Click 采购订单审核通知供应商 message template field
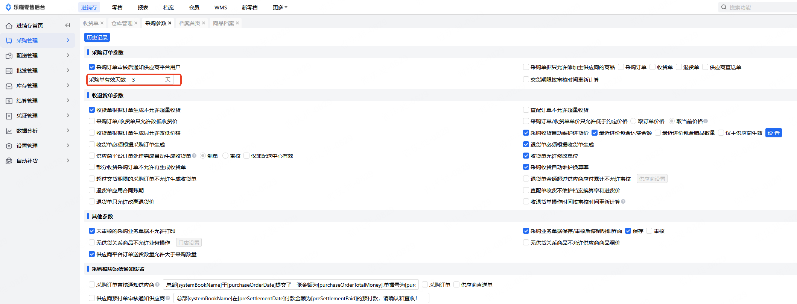The width and height of the screenshot is (797, 304). coord(291,285)
